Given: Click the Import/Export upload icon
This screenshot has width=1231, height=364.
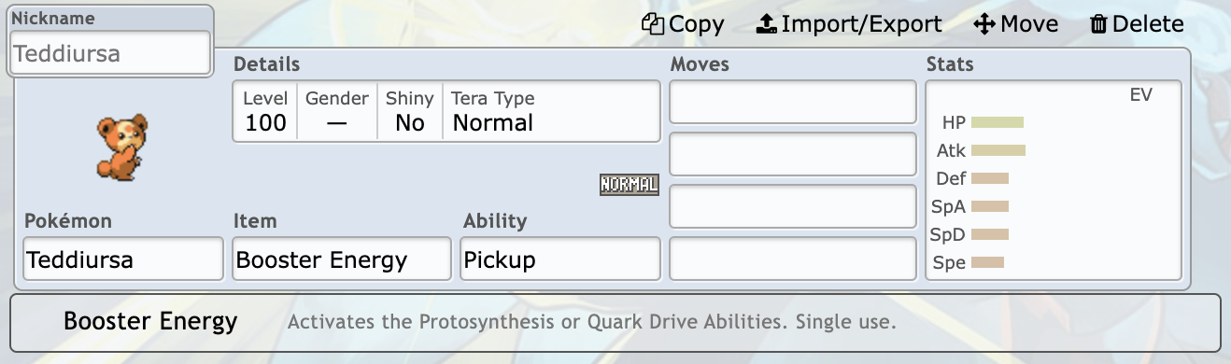Looking at the screenshot, I should pyautogui.click(x=767, y=24).
